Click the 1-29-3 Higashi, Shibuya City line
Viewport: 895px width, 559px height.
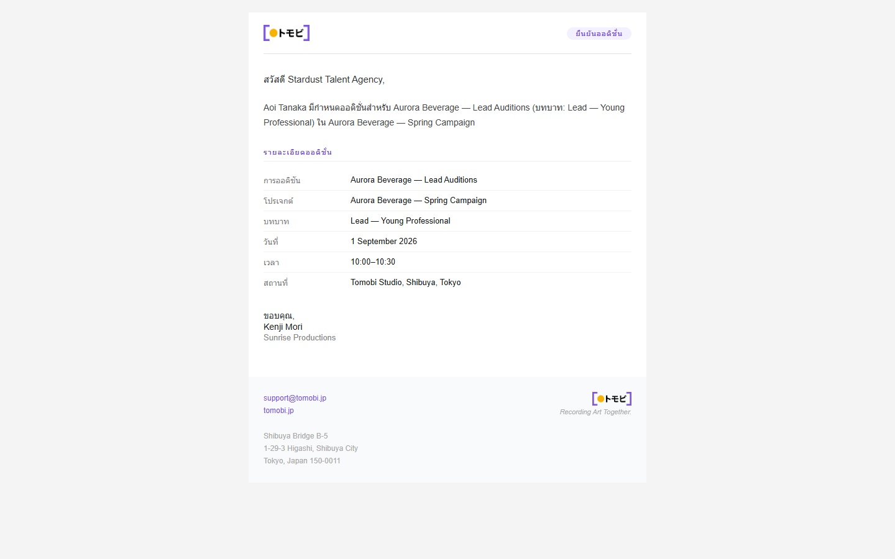click(x=310, y=448)
